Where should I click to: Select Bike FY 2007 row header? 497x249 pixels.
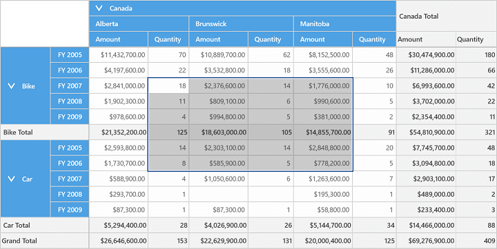pos(70,86)
